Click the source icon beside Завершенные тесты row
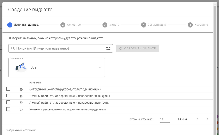Image resolution: width=219 pixels, height=135 pixels. click(21, 103)
